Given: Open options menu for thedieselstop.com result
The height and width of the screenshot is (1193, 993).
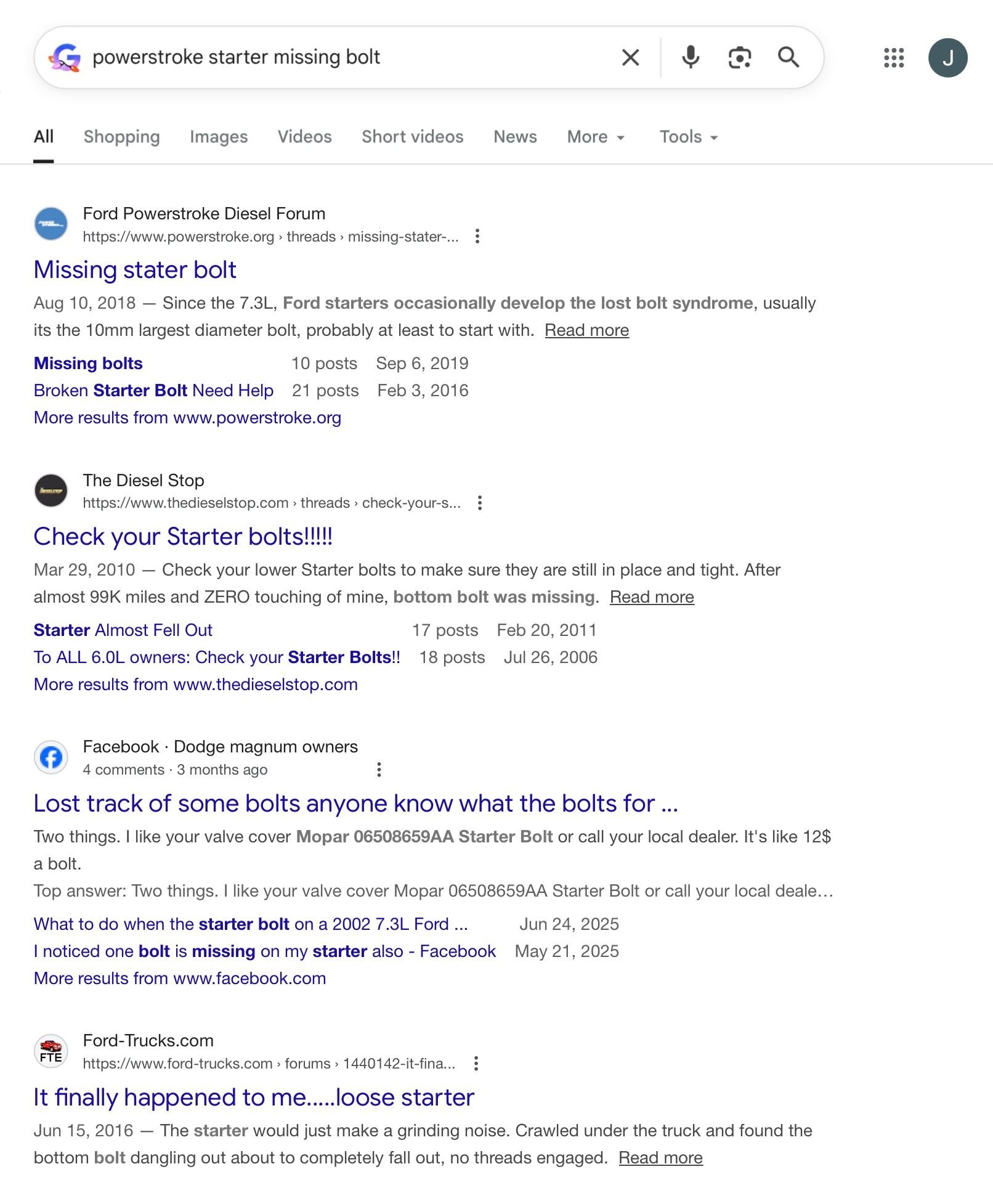Looking at the screenshot, I should [x=480, y=503].
